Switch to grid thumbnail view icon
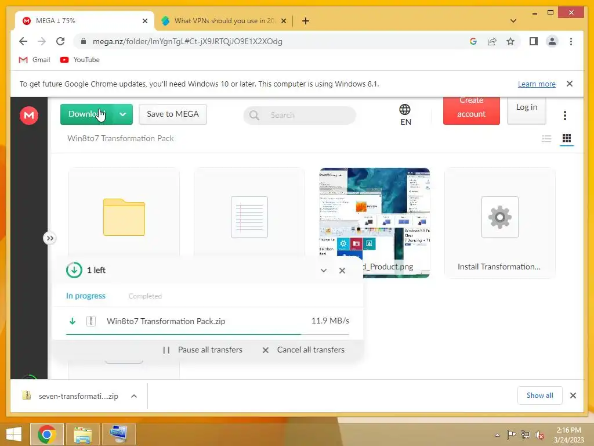Viewport: 594px width, 446px height. (566, 138)
